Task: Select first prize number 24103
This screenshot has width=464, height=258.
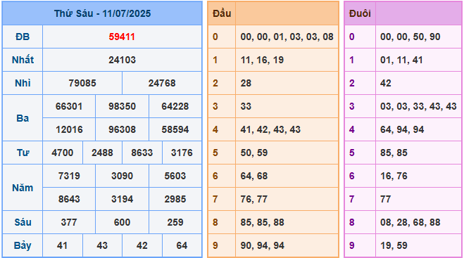Action: click(x=122, y=60)
